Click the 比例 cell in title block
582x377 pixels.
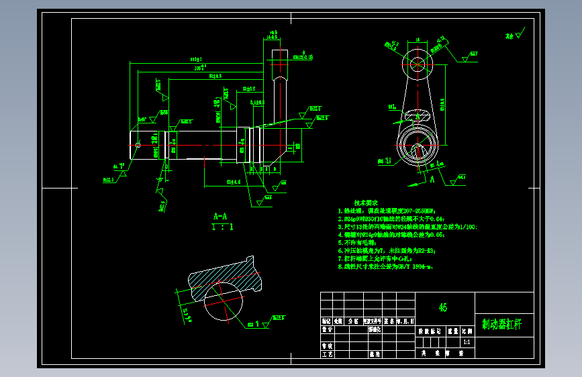467,331
